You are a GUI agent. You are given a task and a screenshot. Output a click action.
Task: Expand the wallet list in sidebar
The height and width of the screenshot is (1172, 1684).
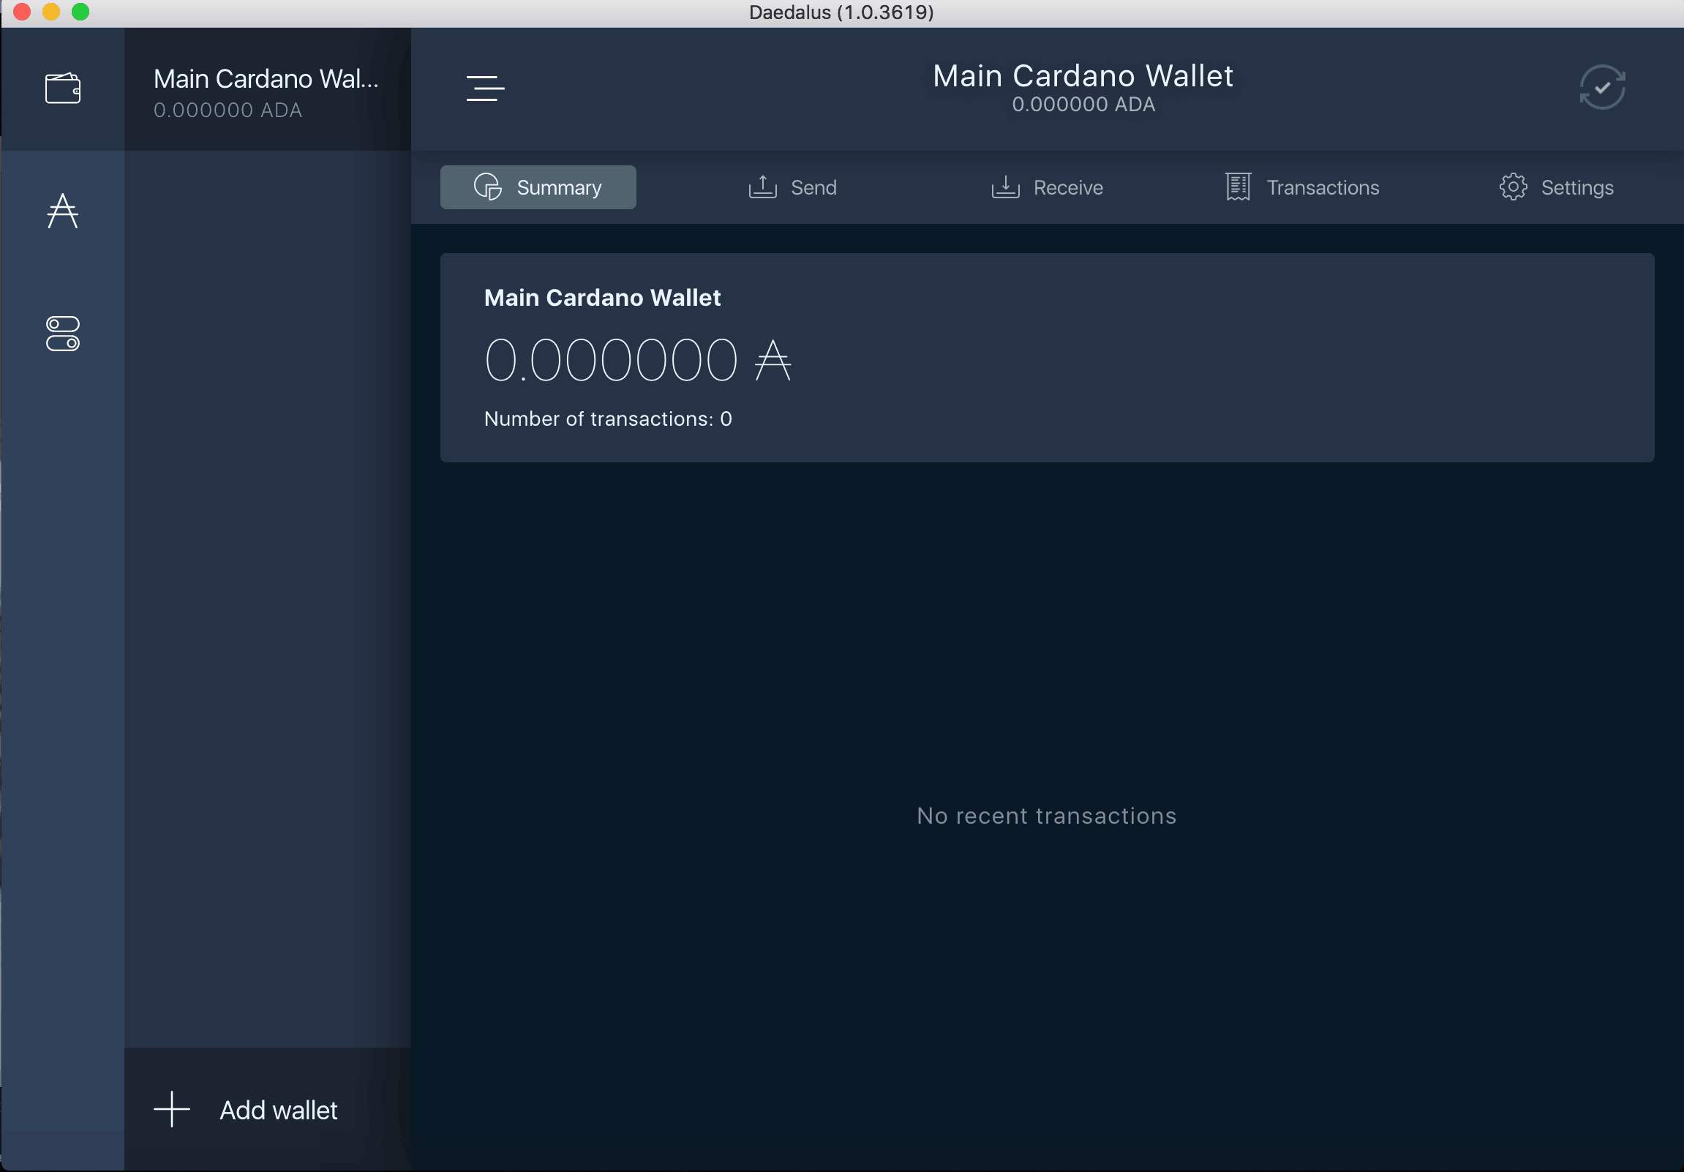(x=63, y=87)
